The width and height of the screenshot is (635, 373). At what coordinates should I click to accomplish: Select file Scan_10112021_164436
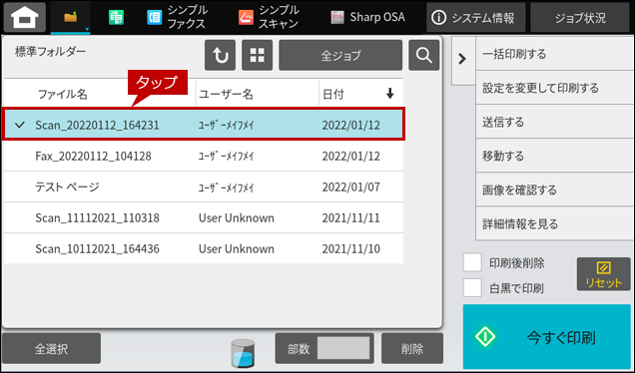[204, 248]
